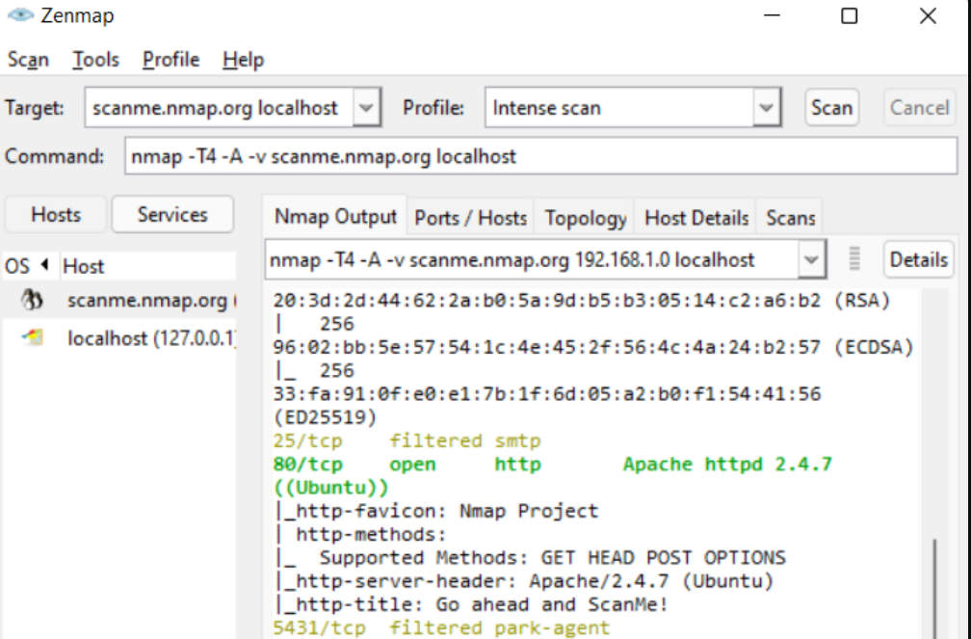
Task: Click the Target text field
Action: [x=220, y=108]
